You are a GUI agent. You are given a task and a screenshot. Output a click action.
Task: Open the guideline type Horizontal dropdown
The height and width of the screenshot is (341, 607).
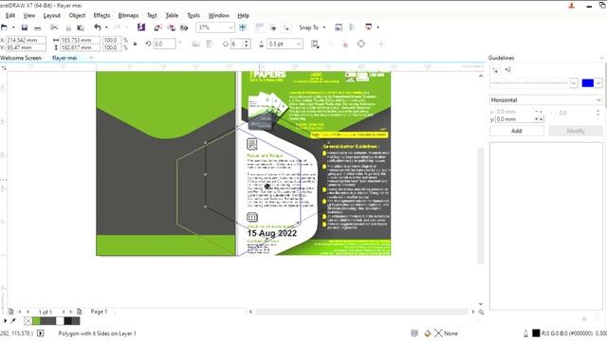(546, 99)
